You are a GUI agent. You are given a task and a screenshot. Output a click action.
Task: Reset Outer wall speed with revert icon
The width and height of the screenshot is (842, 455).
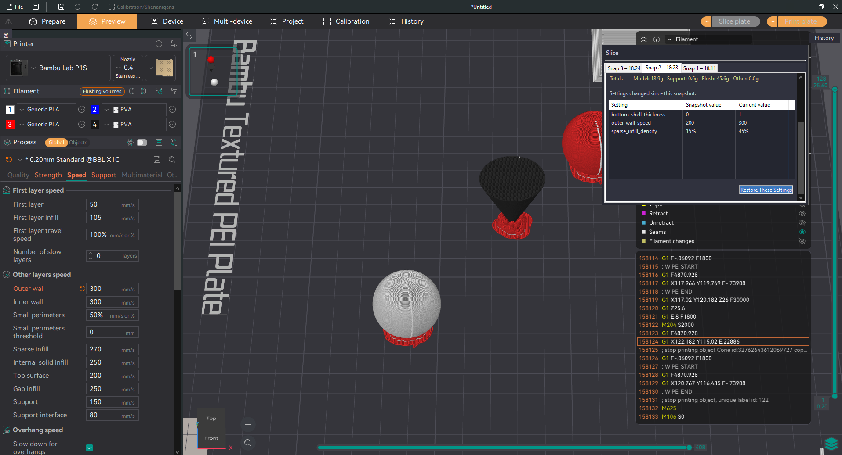point(82,289)
